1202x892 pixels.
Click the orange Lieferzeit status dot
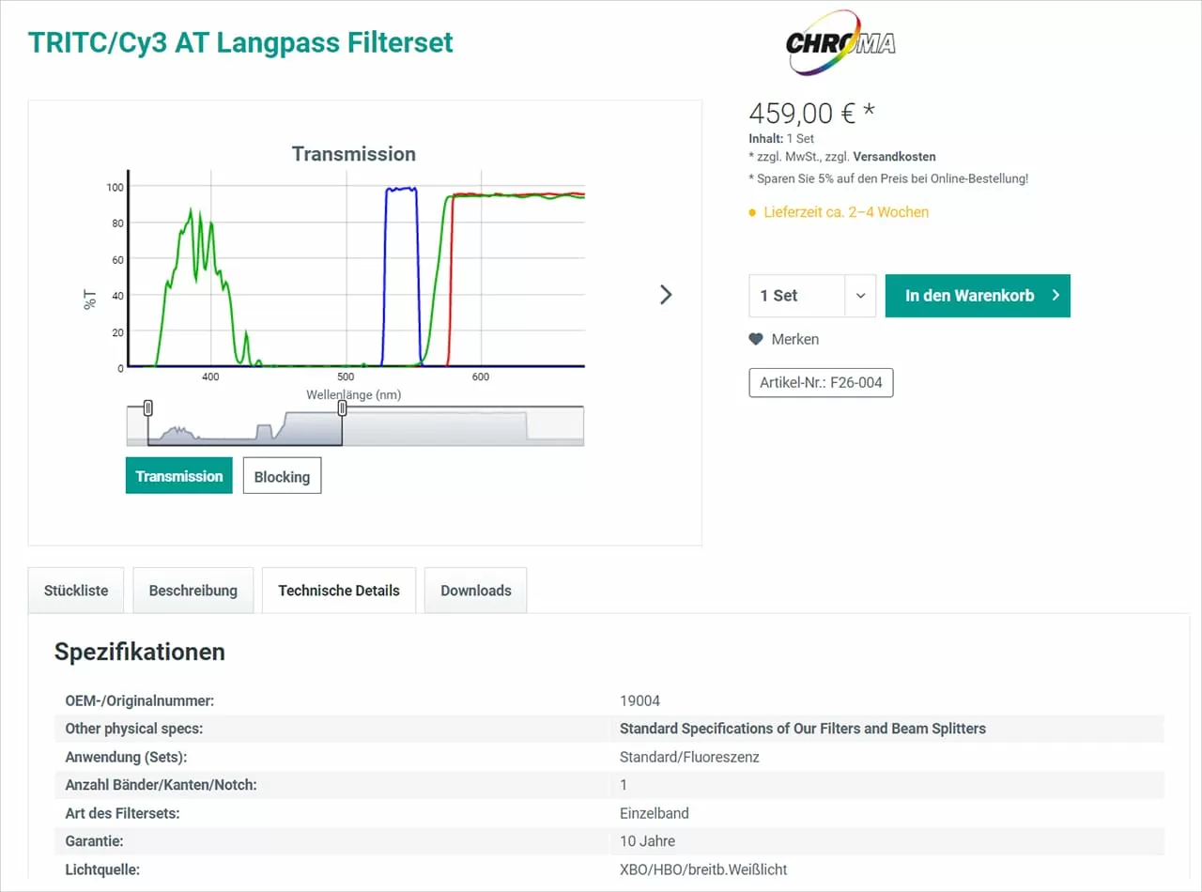coord(751,212)
